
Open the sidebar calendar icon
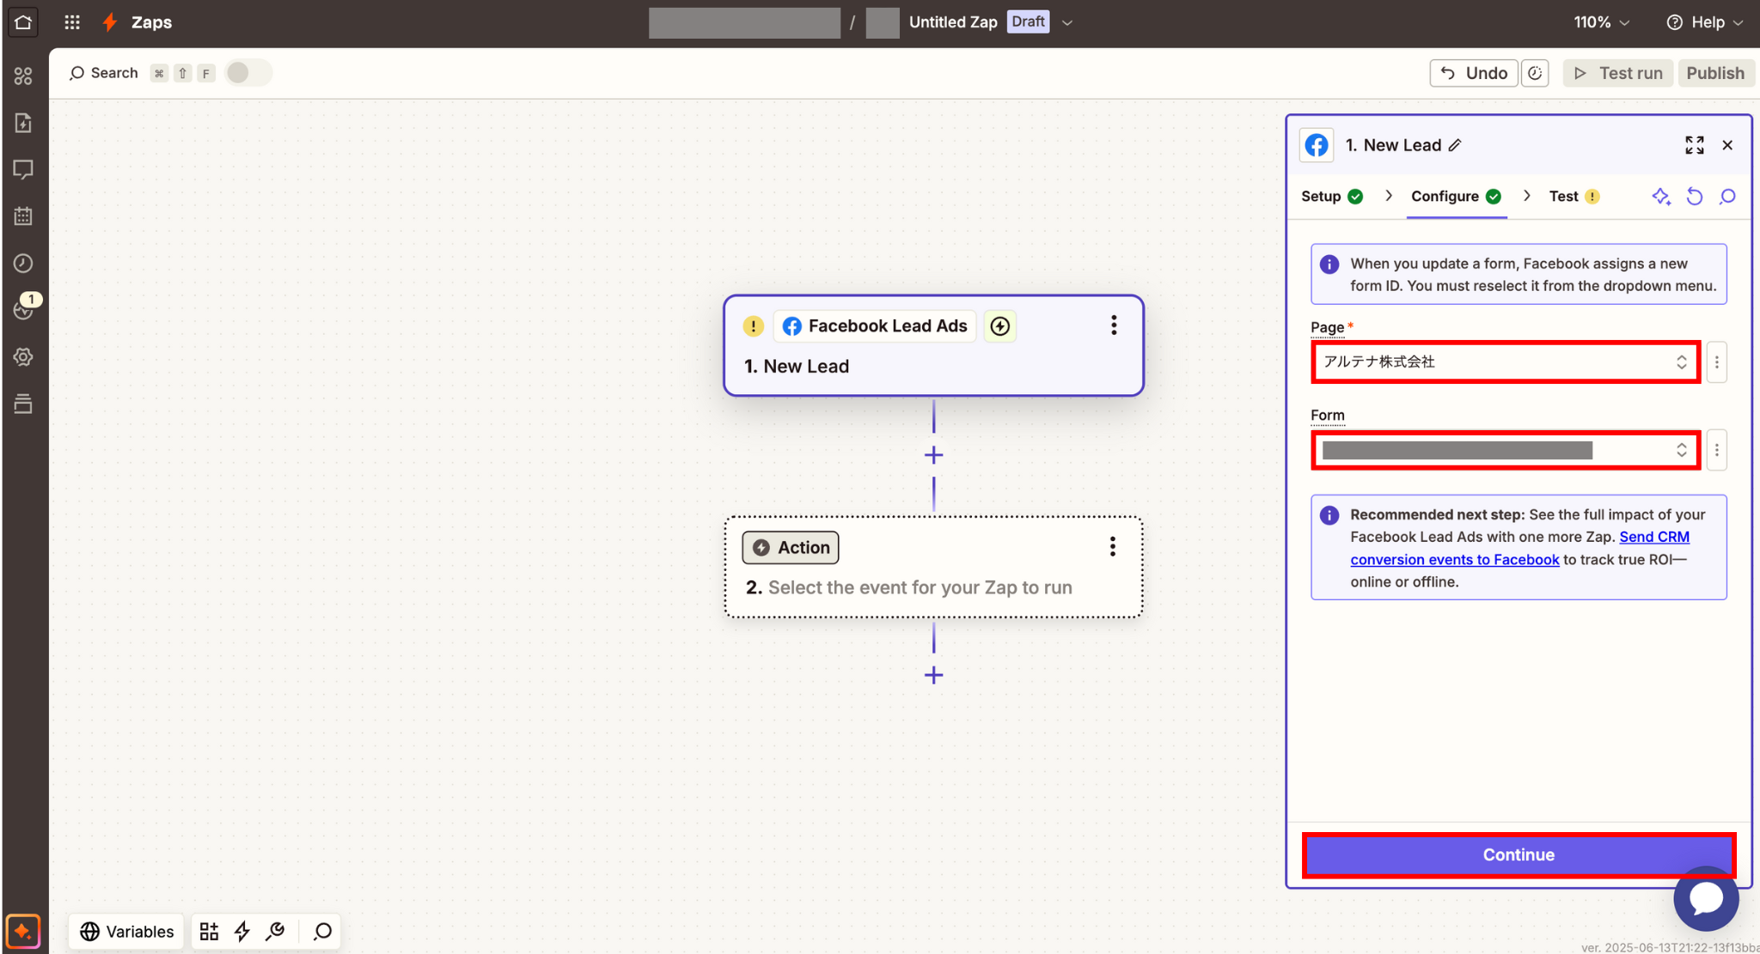point(23,216)
